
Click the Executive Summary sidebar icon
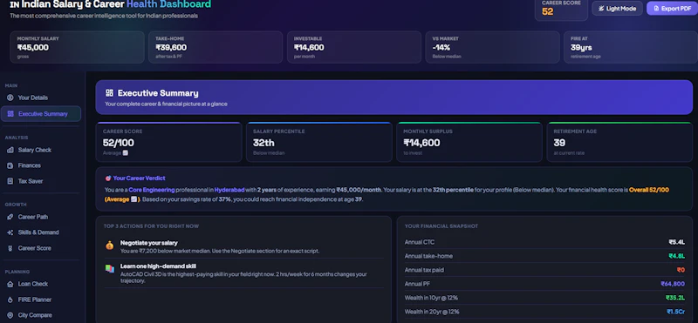pos(10,114)
